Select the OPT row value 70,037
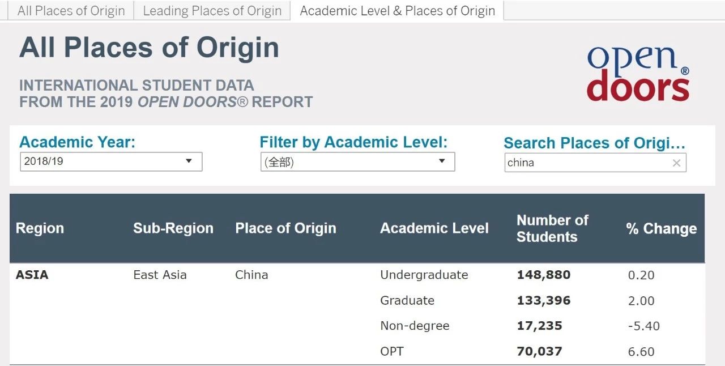Screen dimensions: 725x366 click(539, 351)
